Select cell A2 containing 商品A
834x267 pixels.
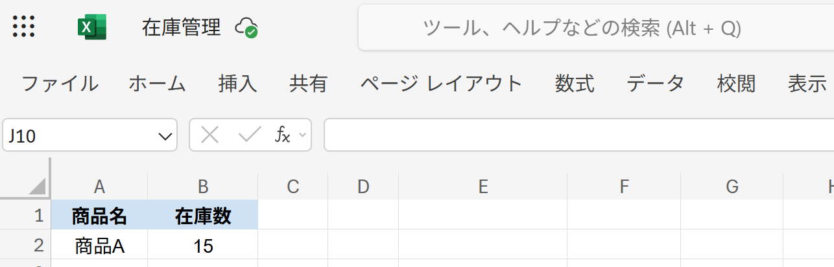[99, 246]
